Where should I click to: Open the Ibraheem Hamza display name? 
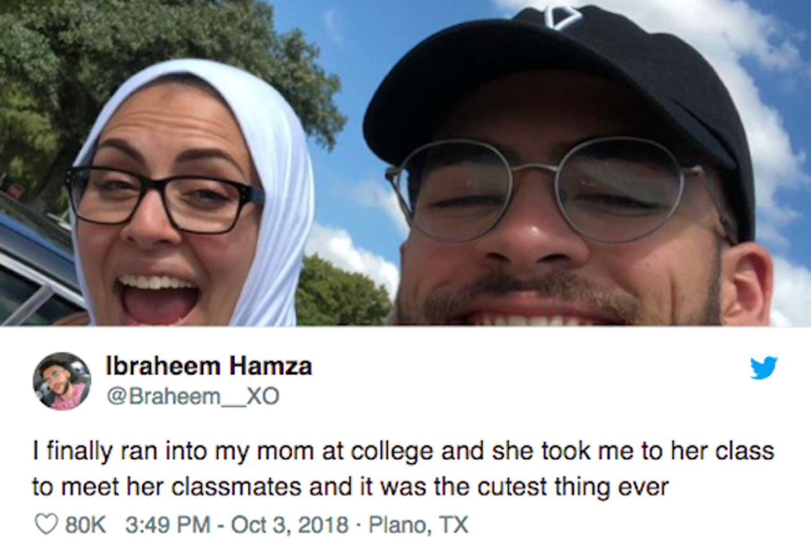click(209, 367)
